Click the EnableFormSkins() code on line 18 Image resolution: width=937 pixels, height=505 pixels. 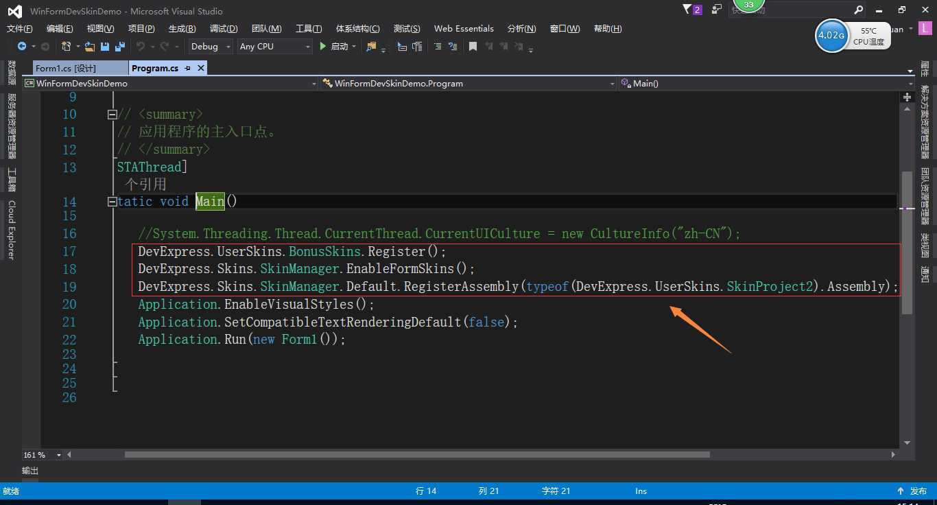point(410,269)
